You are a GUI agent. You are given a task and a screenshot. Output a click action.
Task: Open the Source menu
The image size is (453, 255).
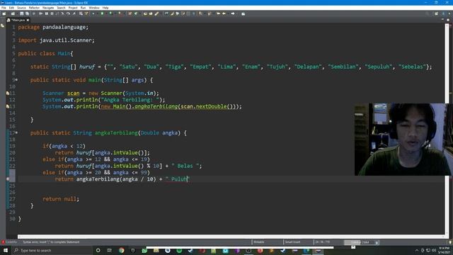tap(21, 8)
